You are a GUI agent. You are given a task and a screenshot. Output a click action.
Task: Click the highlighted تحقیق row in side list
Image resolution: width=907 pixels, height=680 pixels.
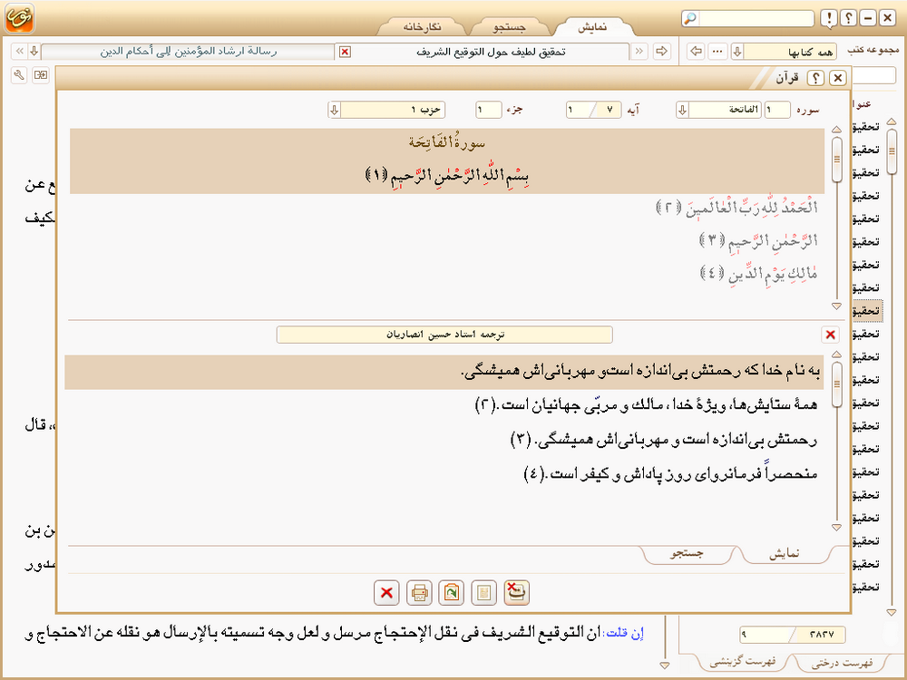tap(866, 311)
